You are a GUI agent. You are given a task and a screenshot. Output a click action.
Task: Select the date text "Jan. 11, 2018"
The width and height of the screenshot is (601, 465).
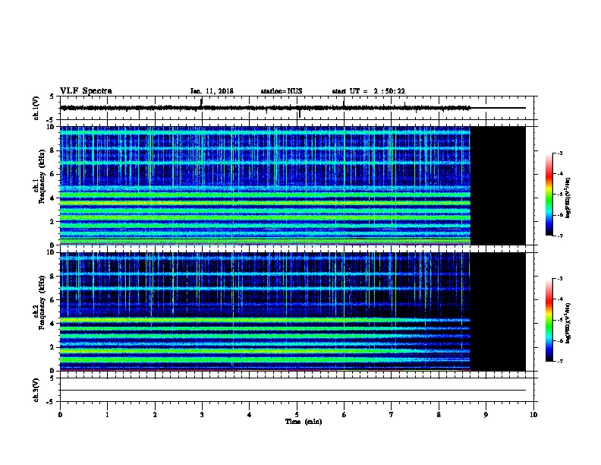pyautogui.click(x=212, y=91)
